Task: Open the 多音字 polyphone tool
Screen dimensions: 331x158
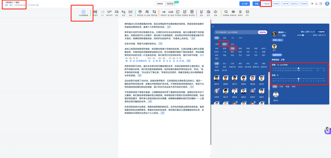Action: point(95,13)
